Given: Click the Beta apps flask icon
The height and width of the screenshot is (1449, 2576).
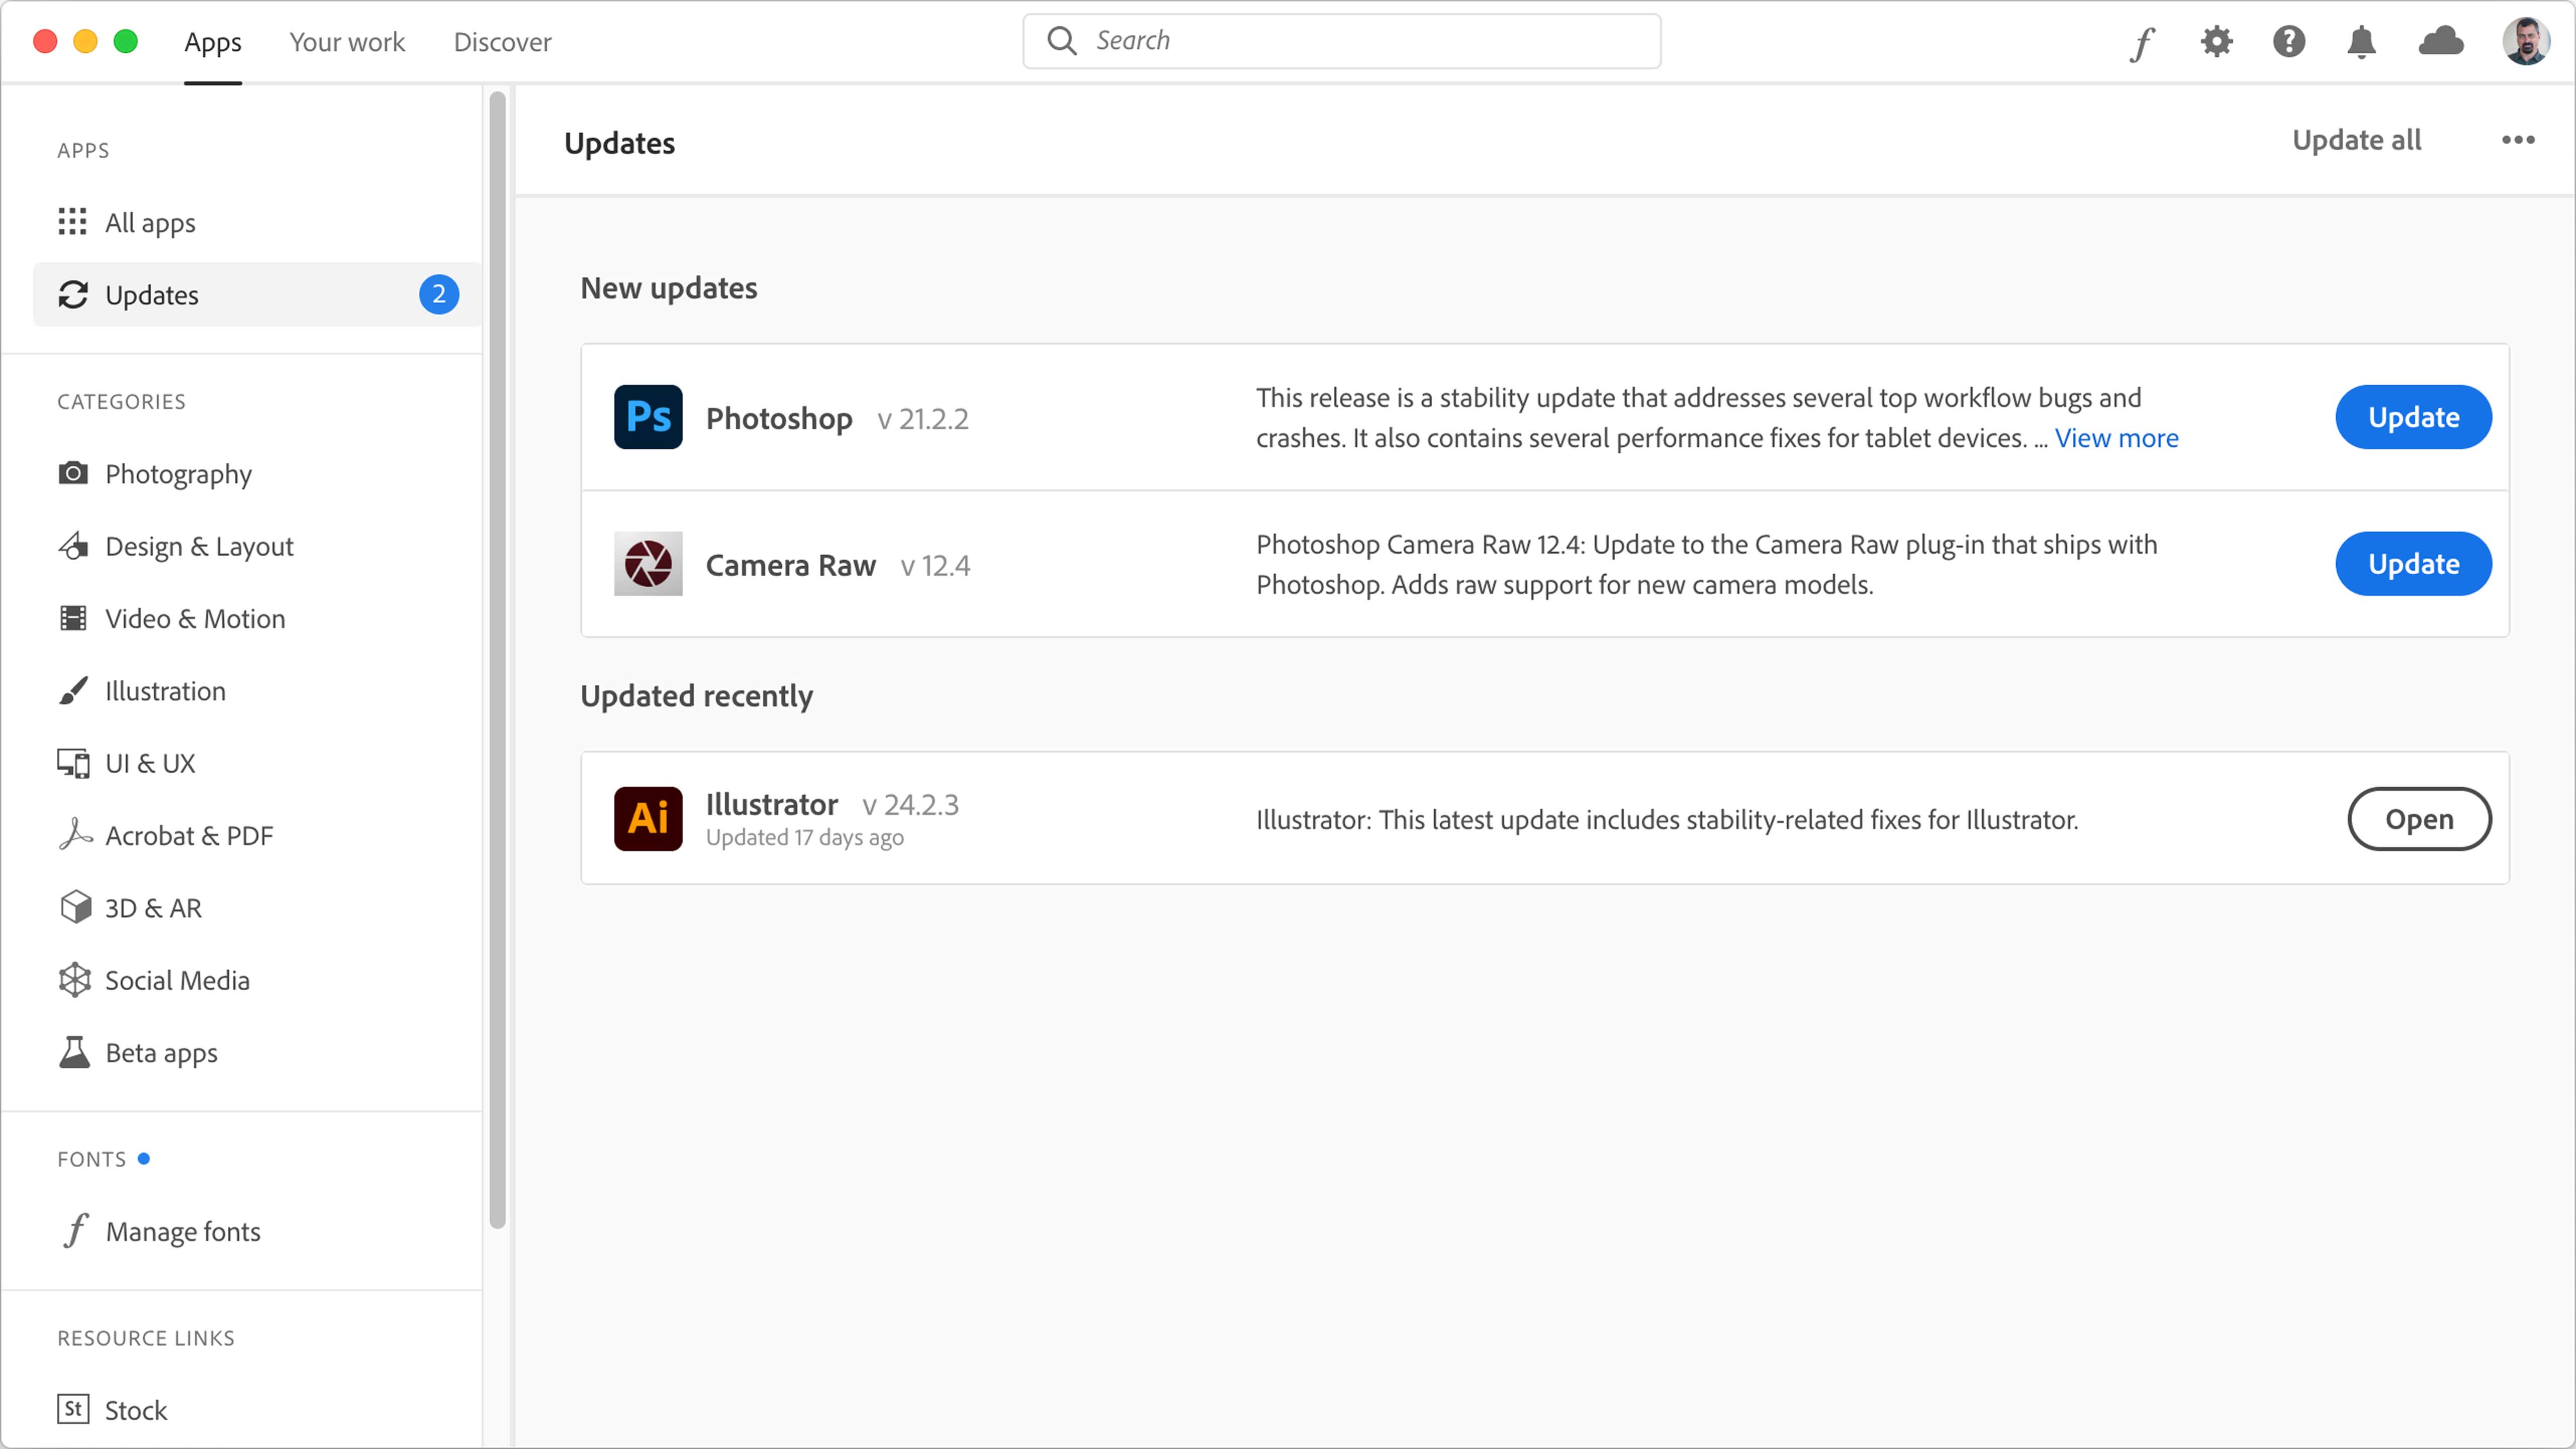Looking at the screenshot, I should pyautogui.click(x=74, y=1052).
